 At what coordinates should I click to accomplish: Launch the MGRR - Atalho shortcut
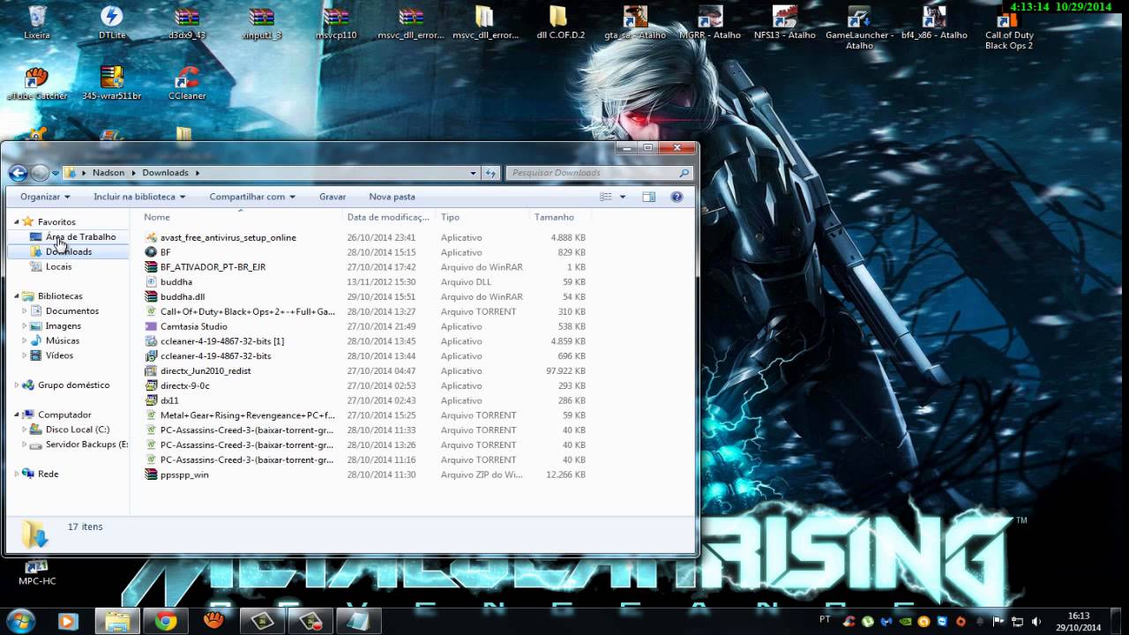click(710, 22)
